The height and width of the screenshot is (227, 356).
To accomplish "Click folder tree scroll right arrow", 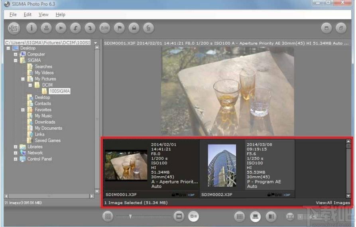I will coord(92,196).
